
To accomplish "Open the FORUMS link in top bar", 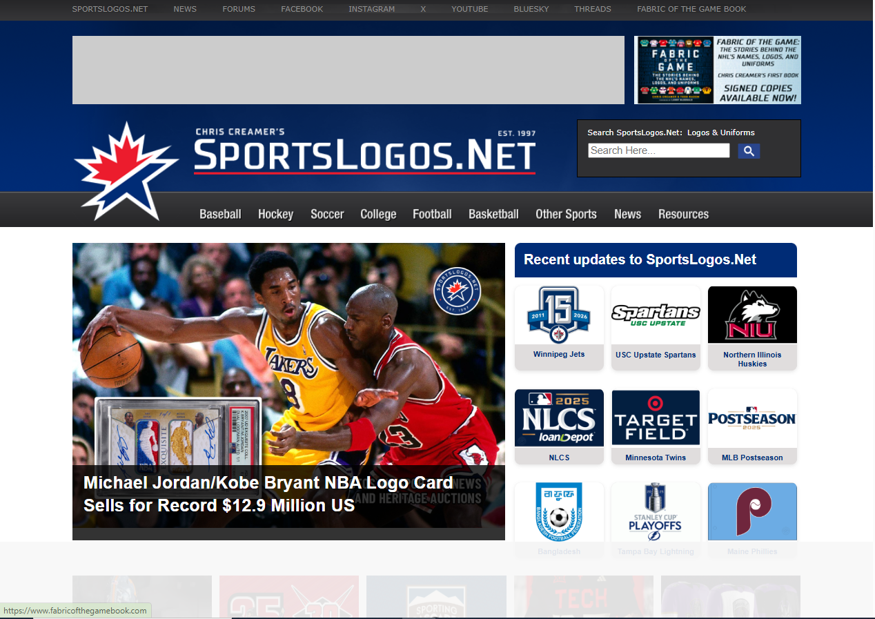I will coord(239,9).
